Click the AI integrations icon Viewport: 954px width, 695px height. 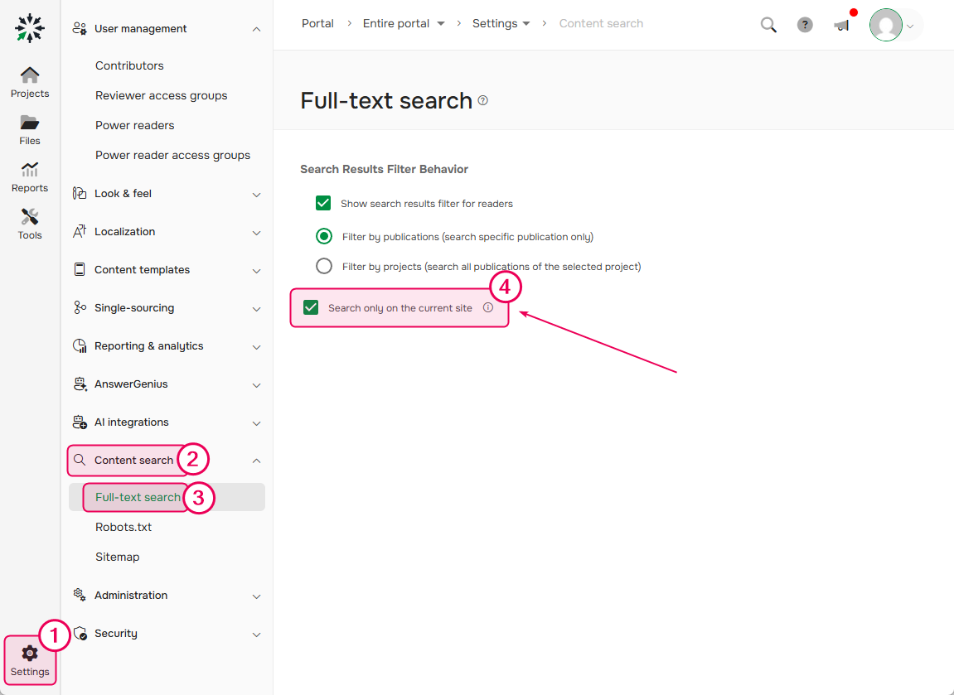tap(79, 422)
